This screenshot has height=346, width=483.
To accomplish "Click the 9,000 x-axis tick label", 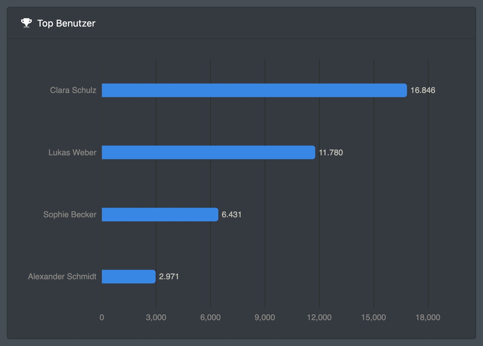I will tap(265, 317).
